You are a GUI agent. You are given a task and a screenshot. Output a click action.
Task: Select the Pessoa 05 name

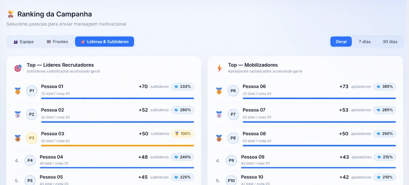pyautogui.click(x=51, y=177)
